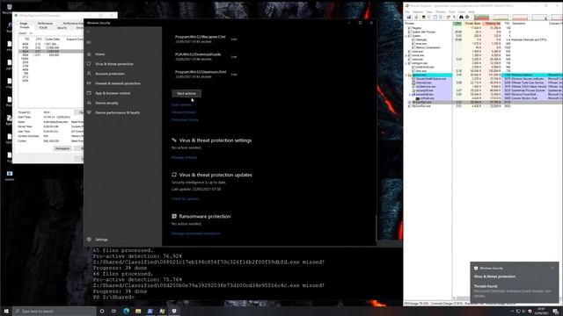
Task: Open File Explorer from taskbar
Action: [138, 311]
